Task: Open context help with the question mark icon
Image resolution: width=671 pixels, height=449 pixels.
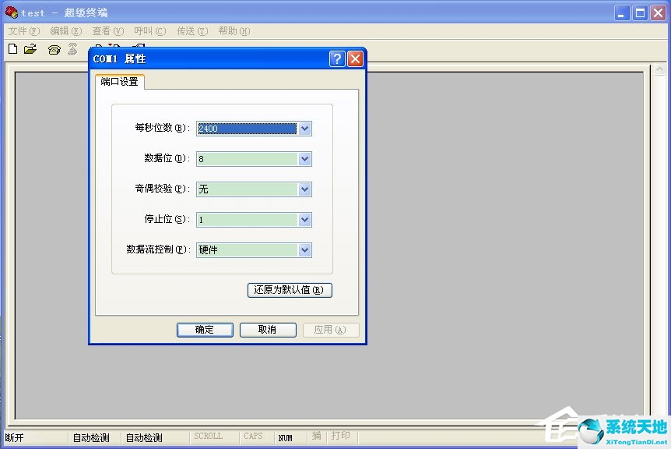Action: click(336, 58)
